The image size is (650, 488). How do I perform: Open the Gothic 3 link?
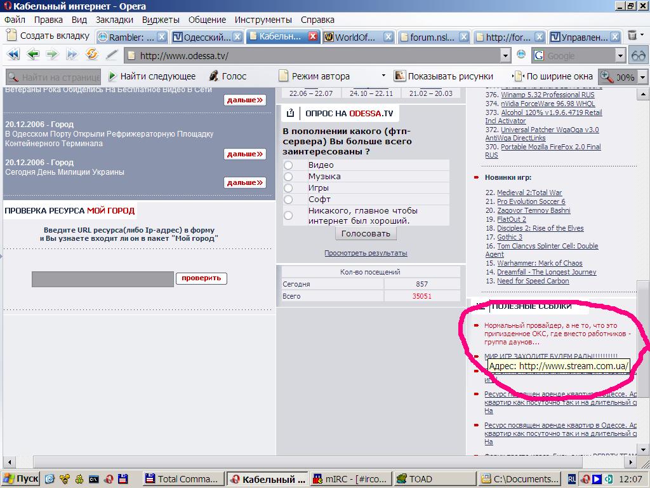coord(510,237)
